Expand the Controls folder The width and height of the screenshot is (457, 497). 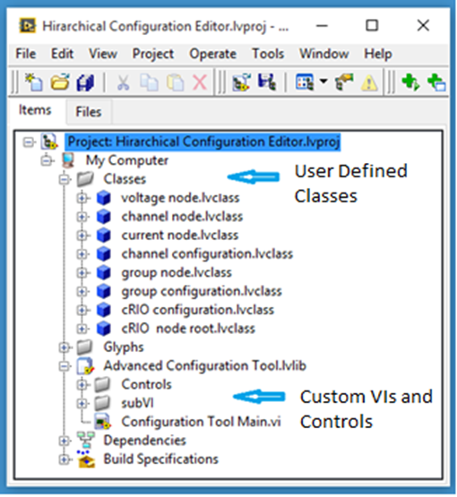coord(82,385)
